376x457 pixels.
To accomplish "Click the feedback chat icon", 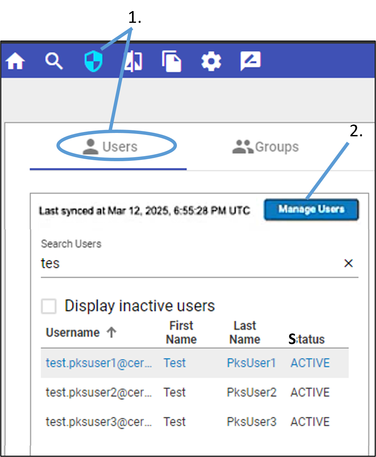I will [250, 61].
